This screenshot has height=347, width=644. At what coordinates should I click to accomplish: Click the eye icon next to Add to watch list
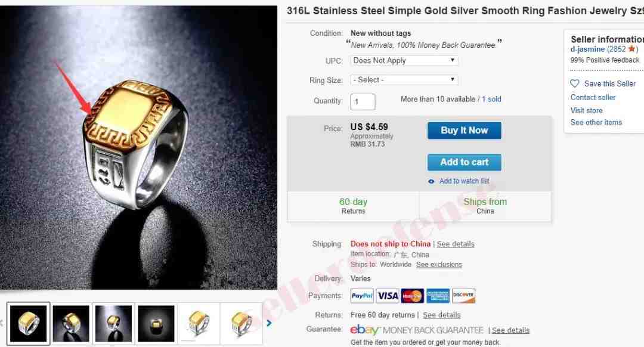431,181
